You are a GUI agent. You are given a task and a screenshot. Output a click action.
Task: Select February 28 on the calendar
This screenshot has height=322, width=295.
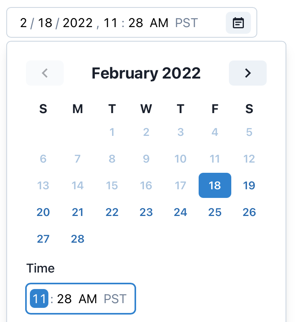pyautogui.click(x=77, y=239)
